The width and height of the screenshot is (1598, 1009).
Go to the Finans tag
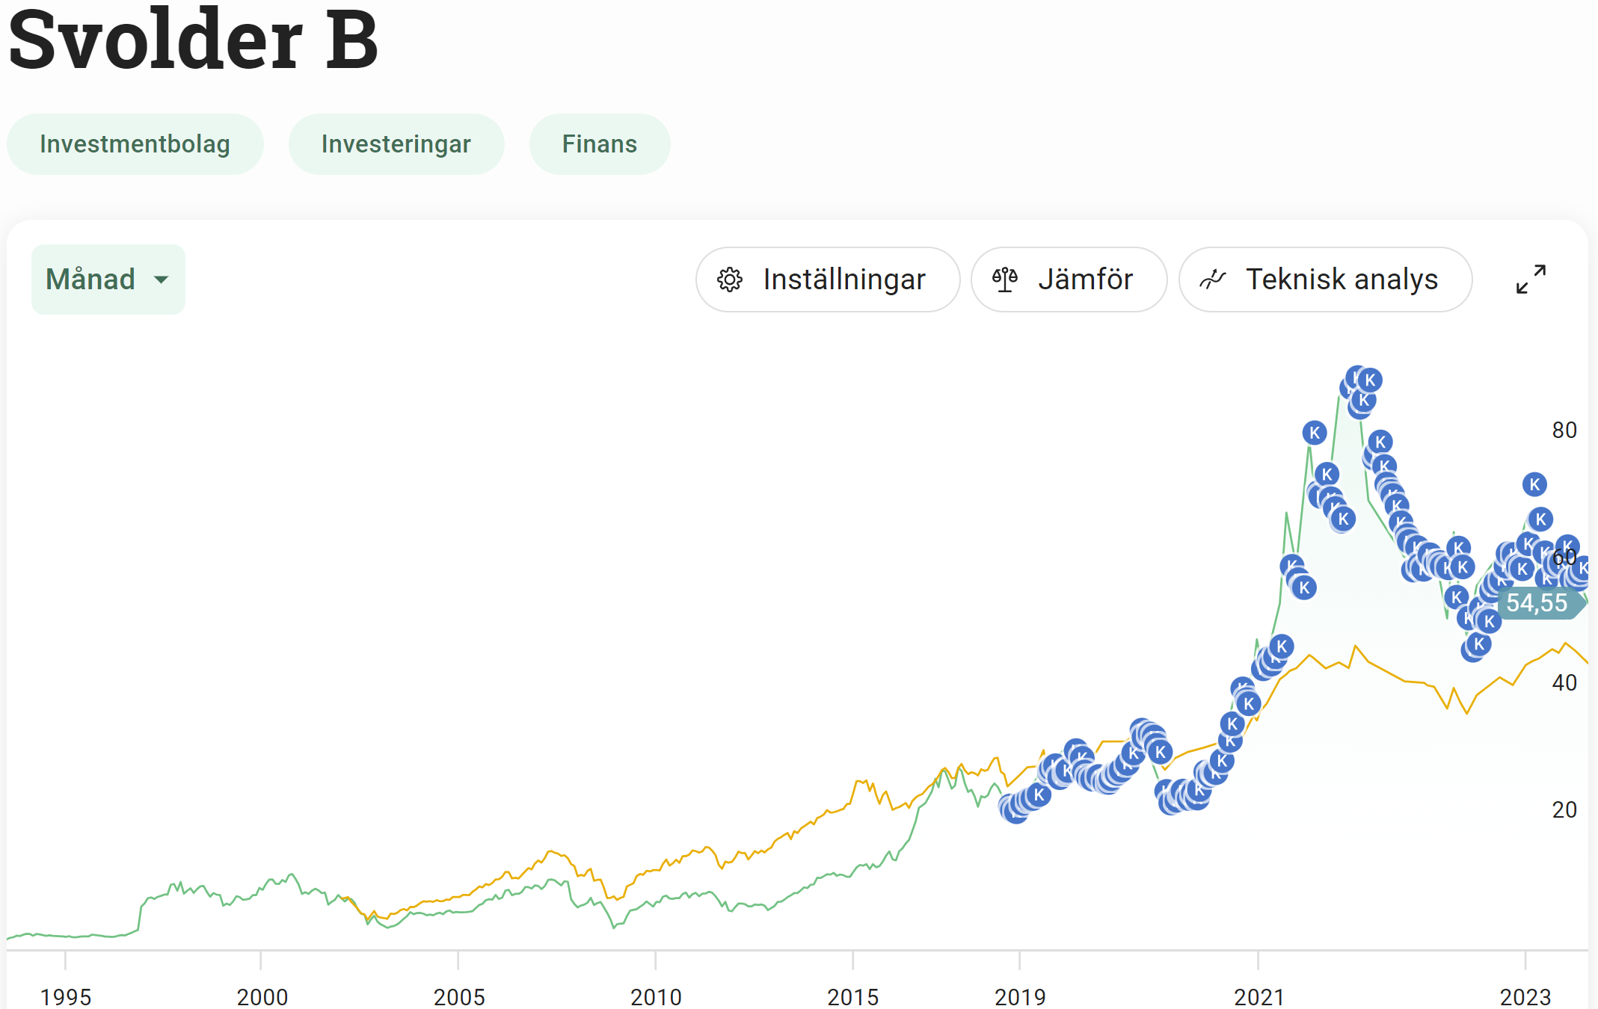(x=599, y=144)
